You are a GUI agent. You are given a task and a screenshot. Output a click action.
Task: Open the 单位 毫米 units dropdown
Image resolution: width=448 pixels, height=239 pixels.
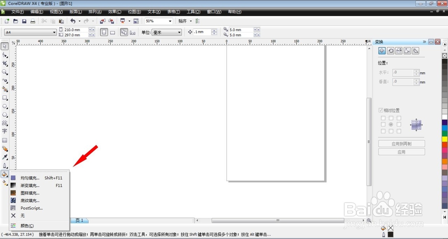coord(179,32)
